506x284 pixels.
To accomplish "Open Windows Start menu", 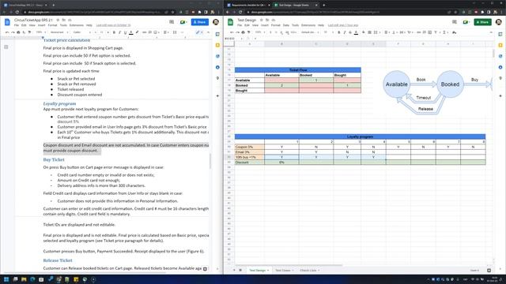I will tap(6, 279).
